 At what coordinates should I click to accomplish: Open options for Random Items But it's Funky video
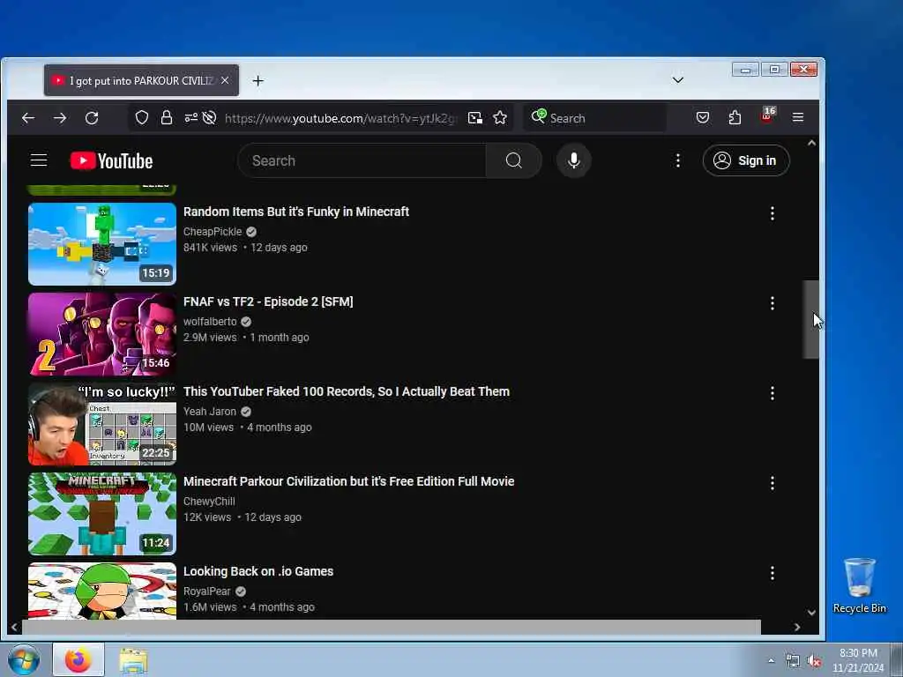[x=772, y=213]
